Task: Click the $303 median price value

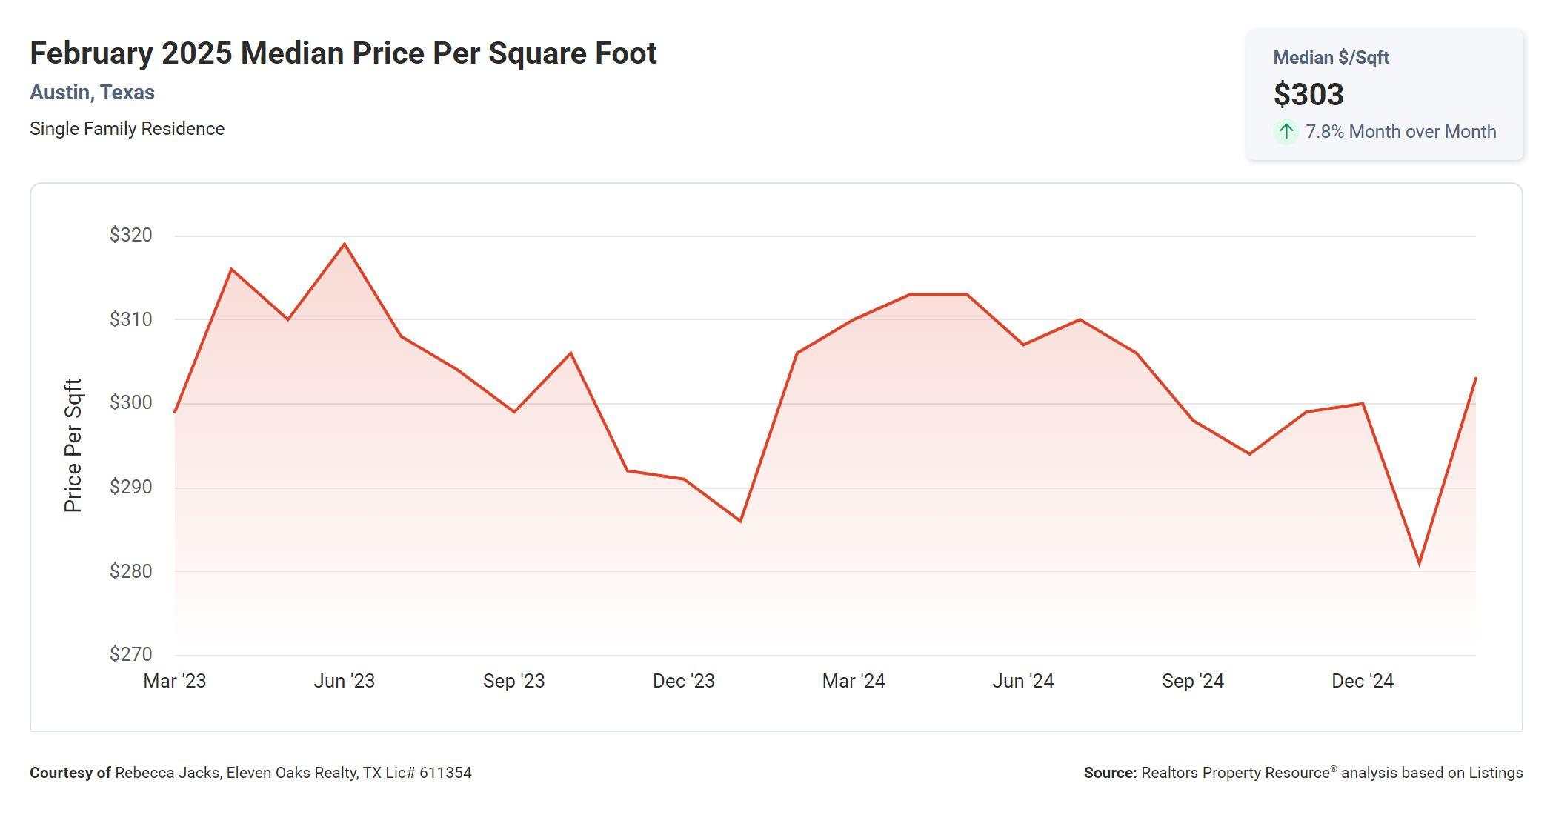Action: [x=1308, y=95]
